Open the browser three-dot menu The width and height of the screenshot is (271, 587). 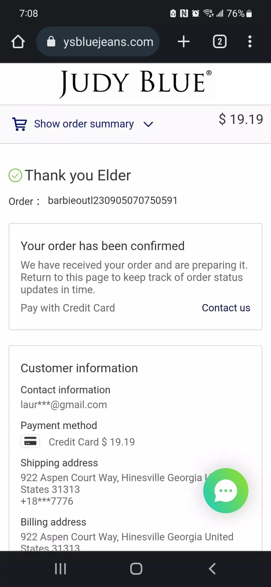tap(250, 42)
